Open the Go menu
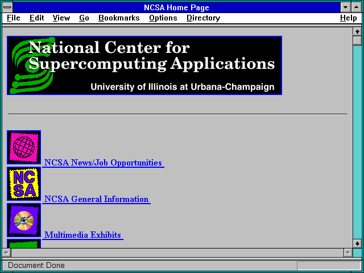The height and width of the screenshot is (273, 364). (84, 18)
